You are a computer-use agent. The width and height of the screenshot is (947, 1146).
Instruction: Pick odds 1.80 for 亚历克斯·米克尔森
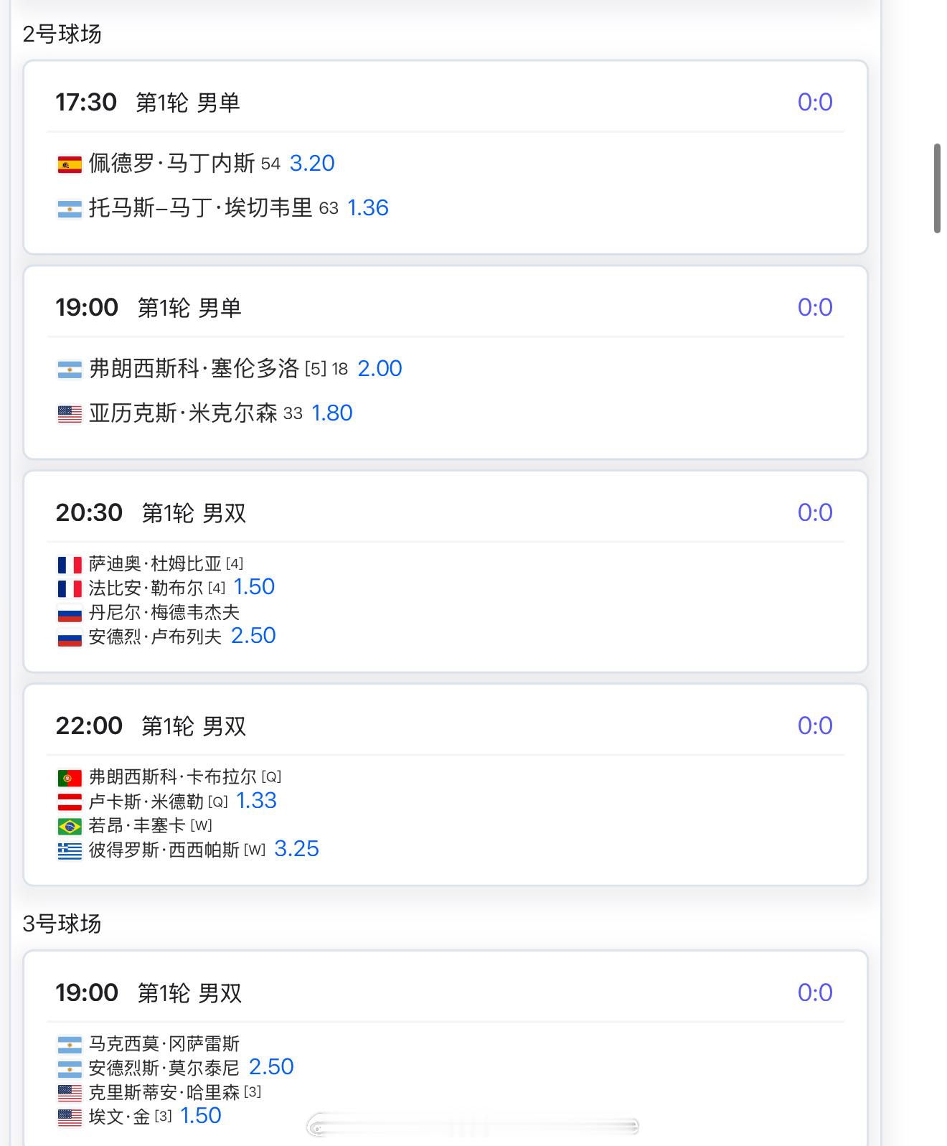(332, 413)
